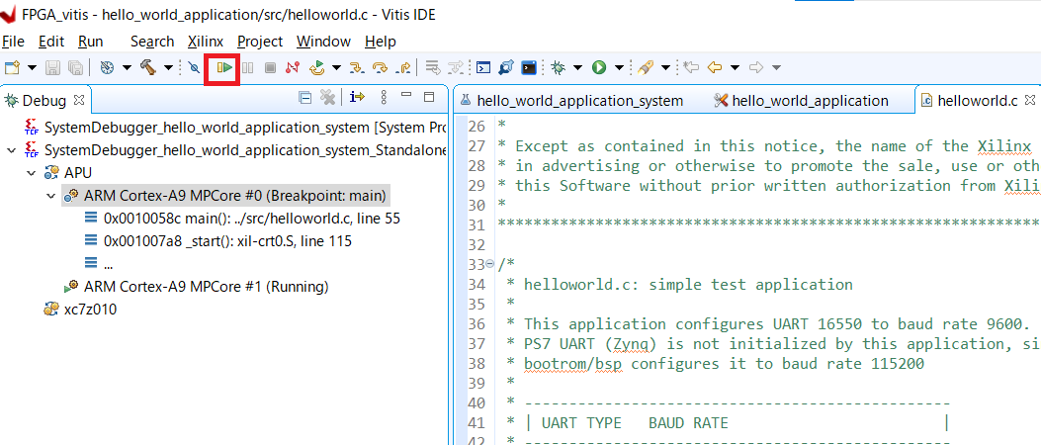Viewport: 1041px width, 445px height.
Task: Open the File menu
Action: pyautogui.click(x=14, y=42)
